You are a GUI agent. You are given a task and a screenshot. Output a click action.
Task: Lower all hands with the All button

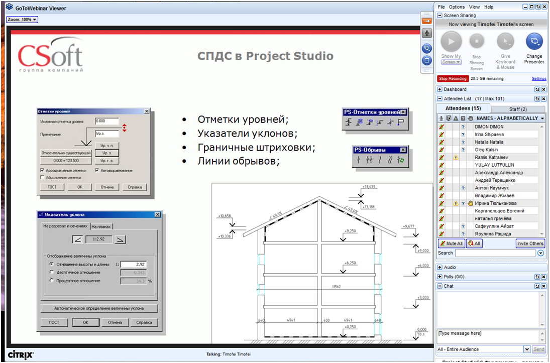pos(474,244)
